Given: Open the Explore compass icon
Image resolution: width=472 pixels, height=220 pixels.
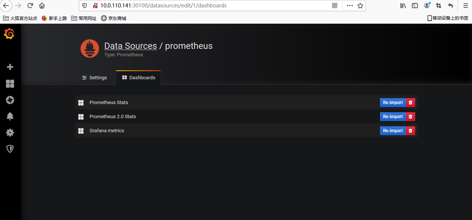Looking at the screenshot, I should (x=10, y=100).
